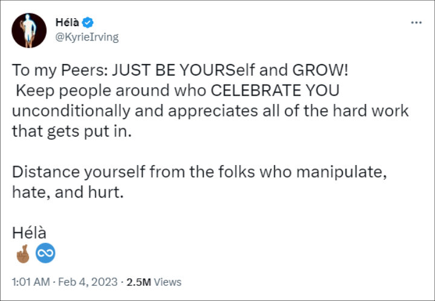Click the blue verified checkmark badge
The width and height of the screenshot is (435, 301).
pos(88,22)
